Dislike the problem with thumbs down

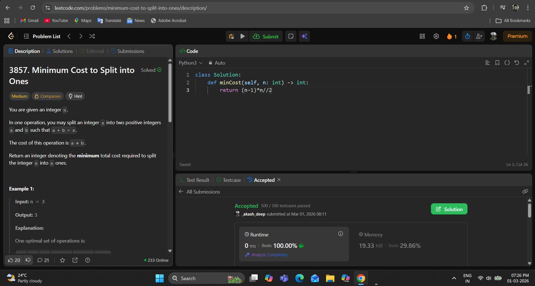point(29,260)
